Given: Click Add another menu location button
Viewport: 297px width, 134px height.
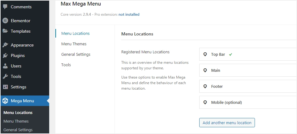Looking at the screenshot, I should click(x=227, y=123).
